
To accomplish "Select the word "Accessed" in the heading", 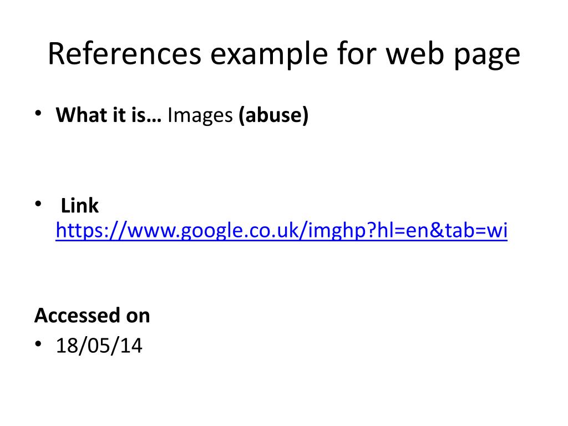I will (77, 315).
